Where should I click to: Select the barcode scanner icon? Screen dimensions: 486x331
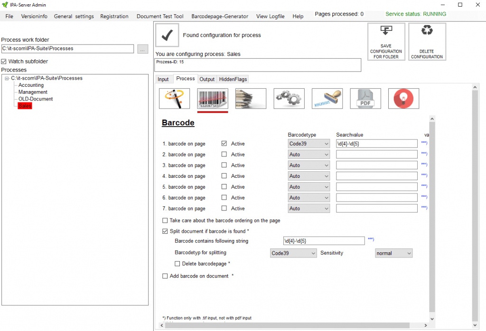[x=213, y=99]
